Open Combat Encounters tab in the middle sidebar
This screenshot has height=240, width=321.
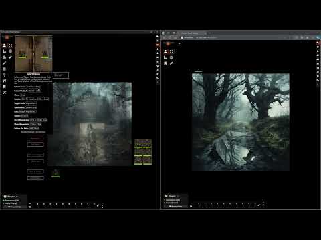[x=158, y=41]
